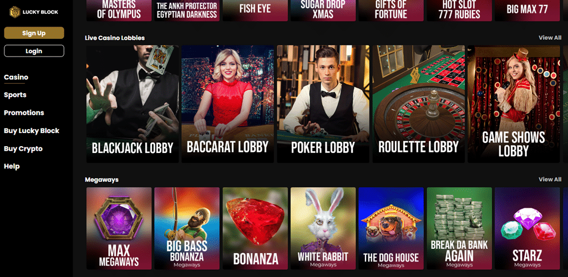This screenshot has width=568, height=277.
Task: Open Promotions from the sidebar menu
Action: pyautogui.click(x=24, y=113)
